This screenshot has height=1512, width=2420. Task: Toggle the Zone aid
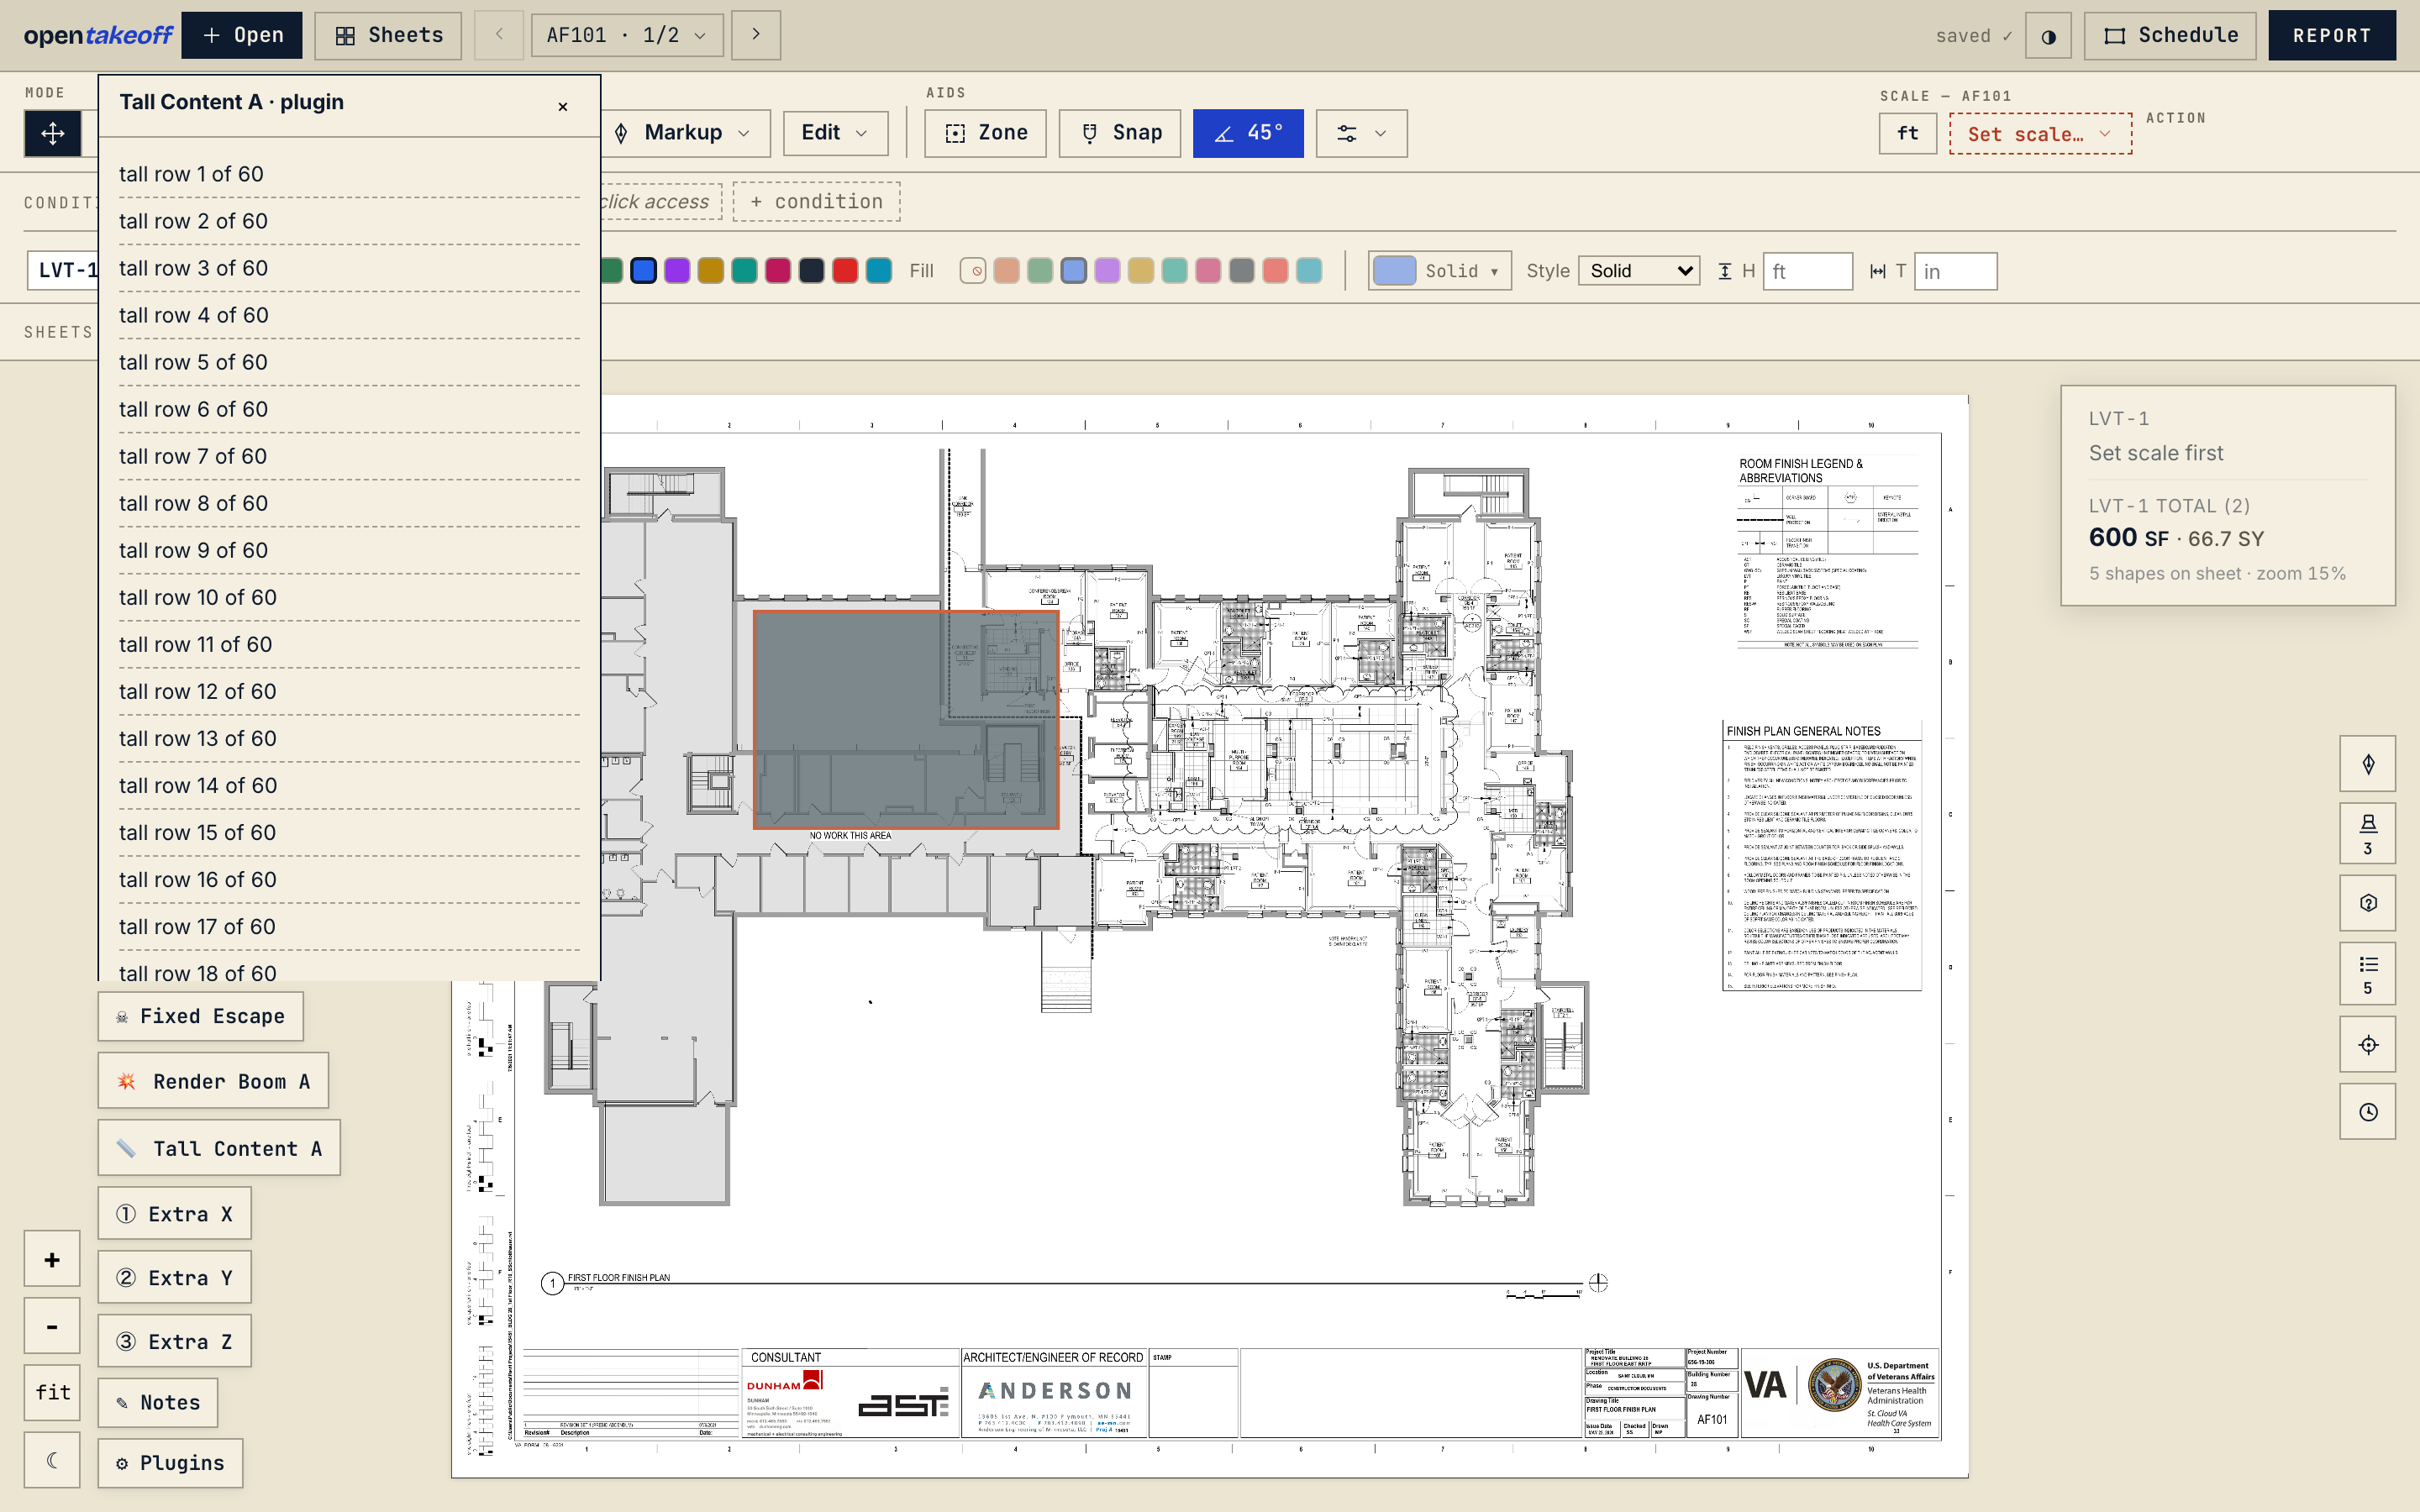click(x=985, y=133)
